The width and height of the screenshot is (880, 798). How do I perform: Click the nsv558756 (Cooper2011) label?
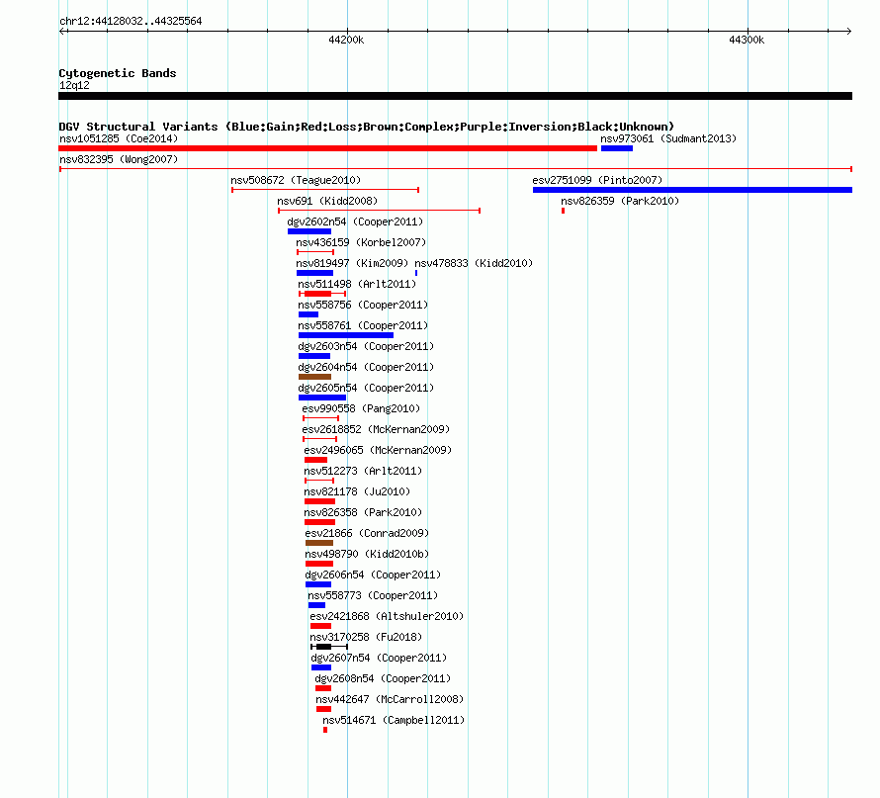[363, 305]
